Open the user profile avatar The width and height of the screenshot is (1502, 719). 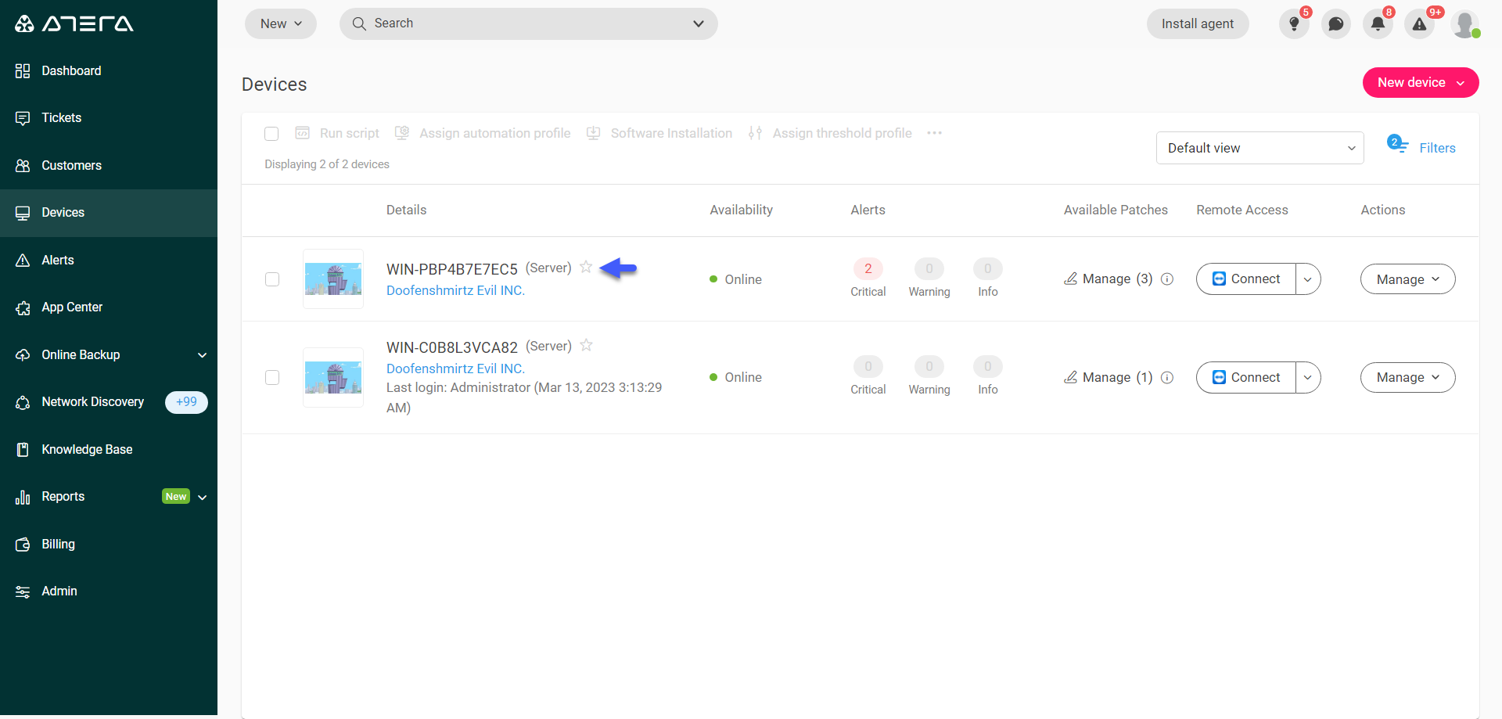tap(1464, 24)
